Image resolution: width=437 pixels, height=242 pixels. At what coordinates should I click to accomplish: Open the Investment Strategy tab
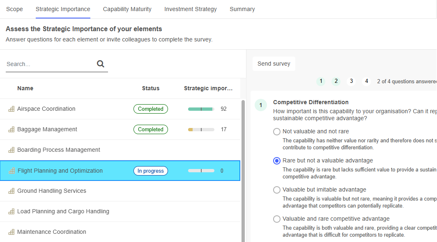pyautogui.click(x=191, y=9)
